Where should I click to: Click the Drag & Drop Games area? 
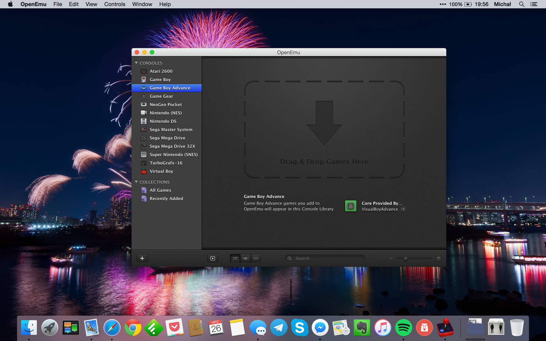324,130
